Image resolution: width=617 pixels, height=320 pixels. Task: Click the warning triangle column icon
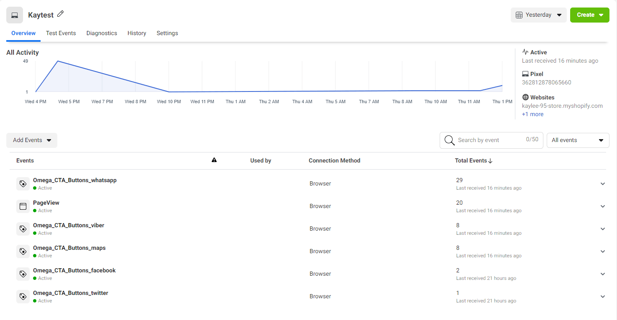(214, 160)
